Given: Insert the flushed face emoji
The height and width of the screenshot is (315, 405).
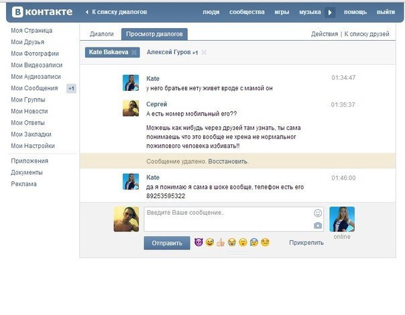Looking at the screenshot, I should (x=265, y=242).
